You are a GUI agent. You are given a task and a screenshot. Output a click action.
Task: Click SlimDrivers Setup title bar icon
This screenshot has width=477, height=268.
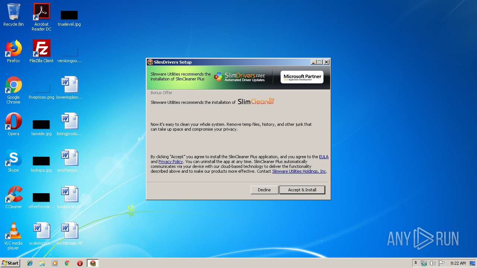coord(150,62)
